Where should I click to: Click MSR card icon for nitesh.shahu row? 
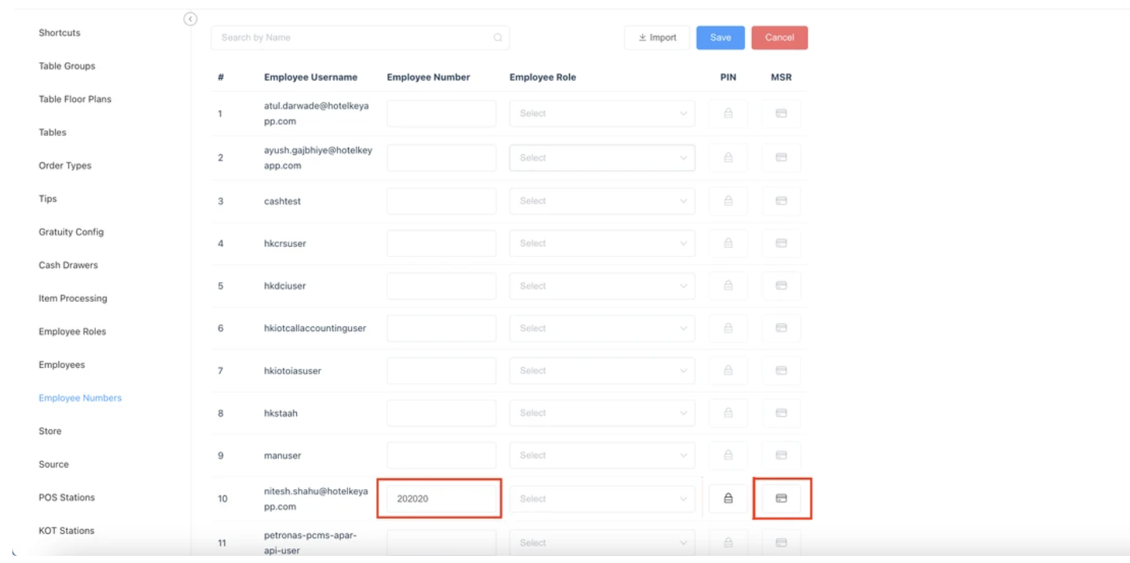(x=781, y=499)
